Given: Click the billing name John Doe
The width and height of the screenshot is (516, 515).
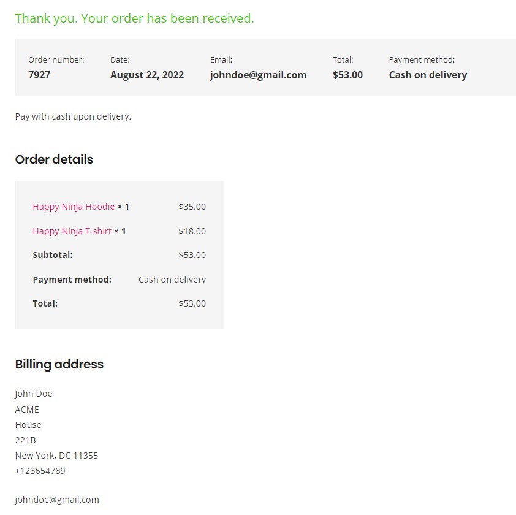Looking at the screenshot, I should [x=34, y=394].
